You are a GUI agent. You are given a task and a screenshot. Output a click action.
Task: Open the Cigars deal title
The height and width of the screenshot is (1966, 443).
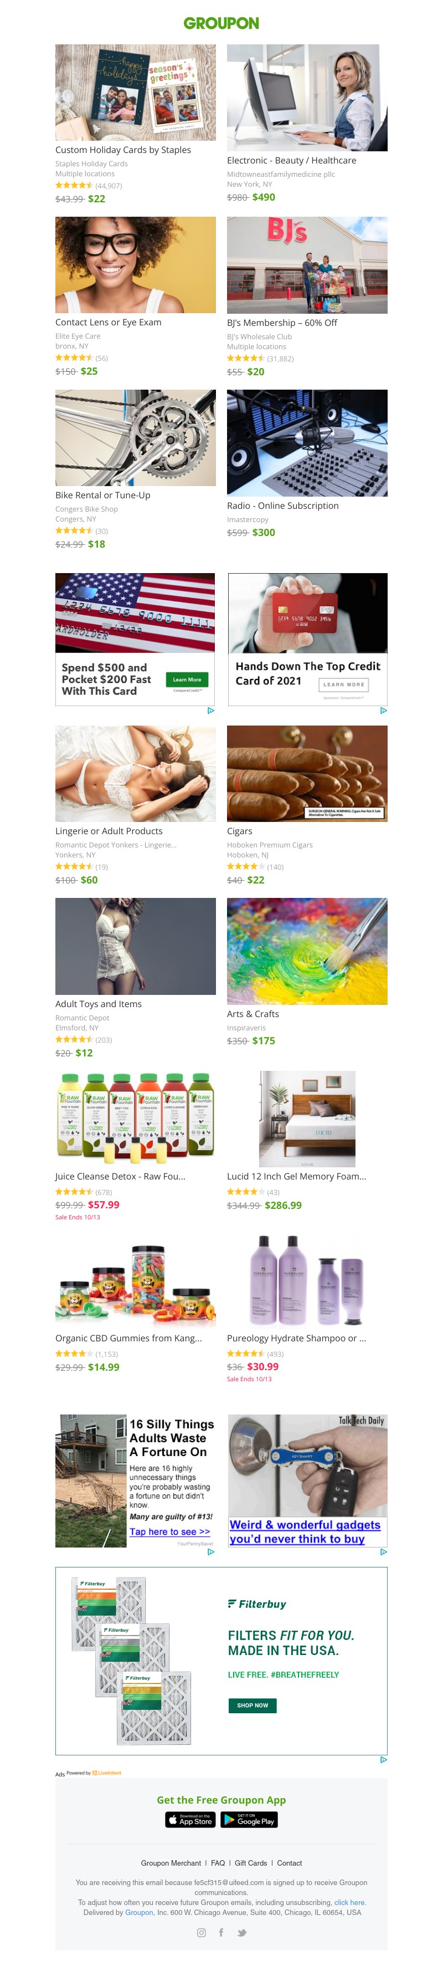coord(239,831)
